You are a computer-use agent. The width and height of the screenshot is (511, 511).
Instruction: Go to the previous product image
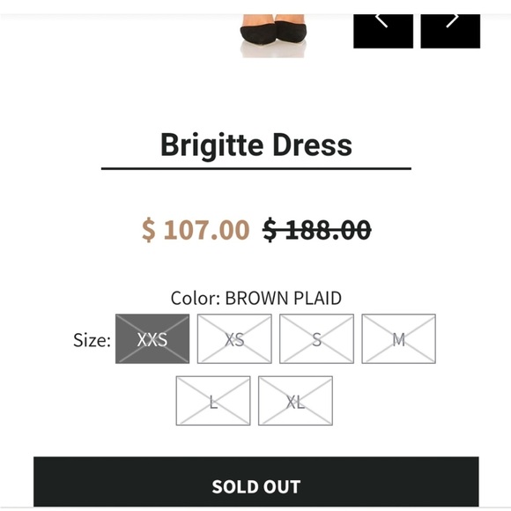click(x=383, y=31)
